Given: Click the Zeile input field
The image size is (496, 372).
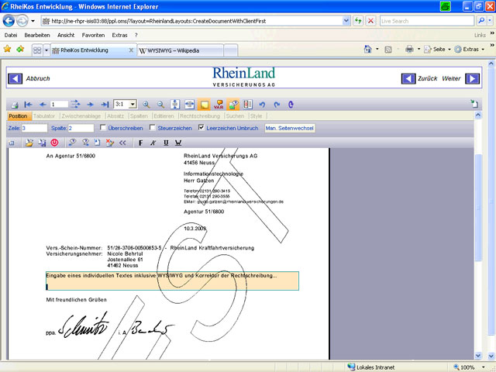Looking at the screenshot, I should [x=34, y=128].
